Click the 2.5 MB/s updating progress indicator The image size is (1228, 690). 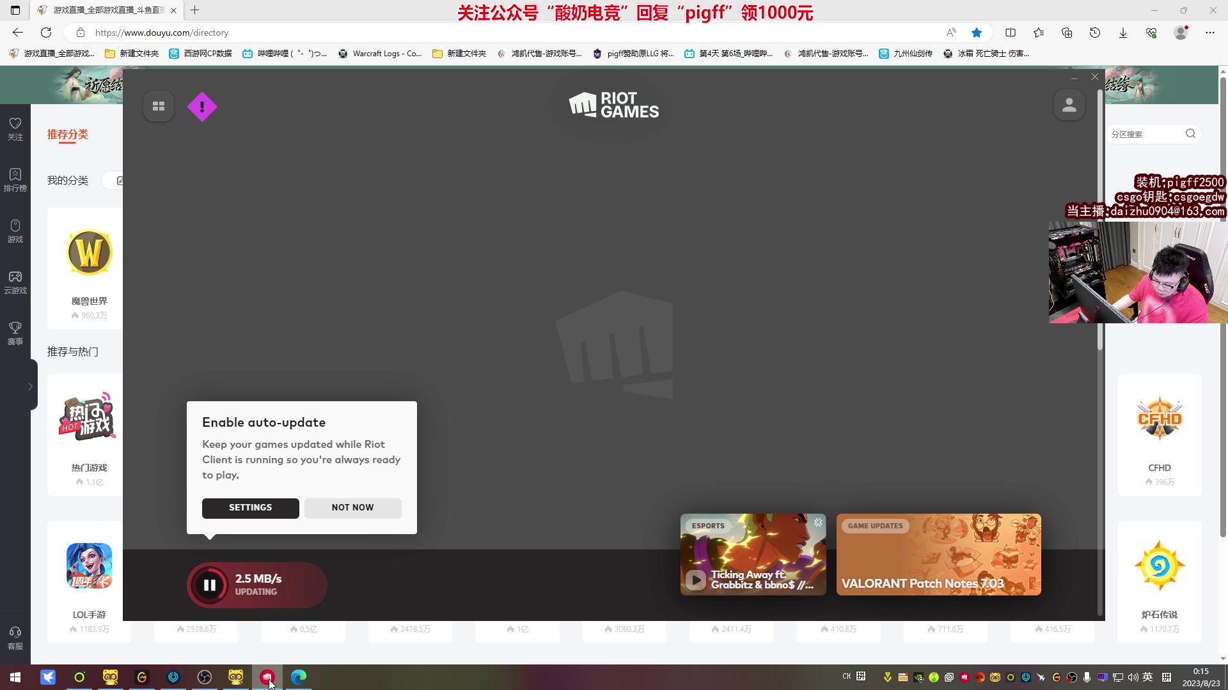click(257, 585)
